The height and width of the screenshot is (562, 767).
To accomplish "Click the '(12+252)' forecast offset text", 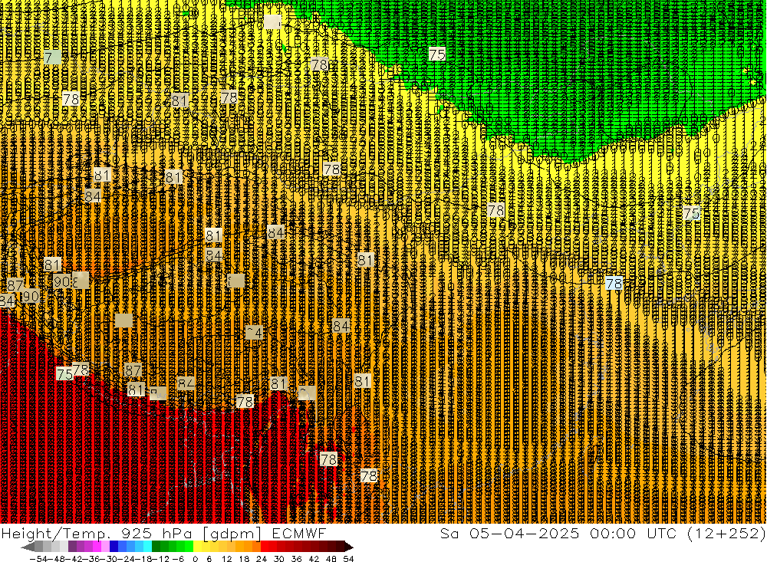I will point(726,534).
